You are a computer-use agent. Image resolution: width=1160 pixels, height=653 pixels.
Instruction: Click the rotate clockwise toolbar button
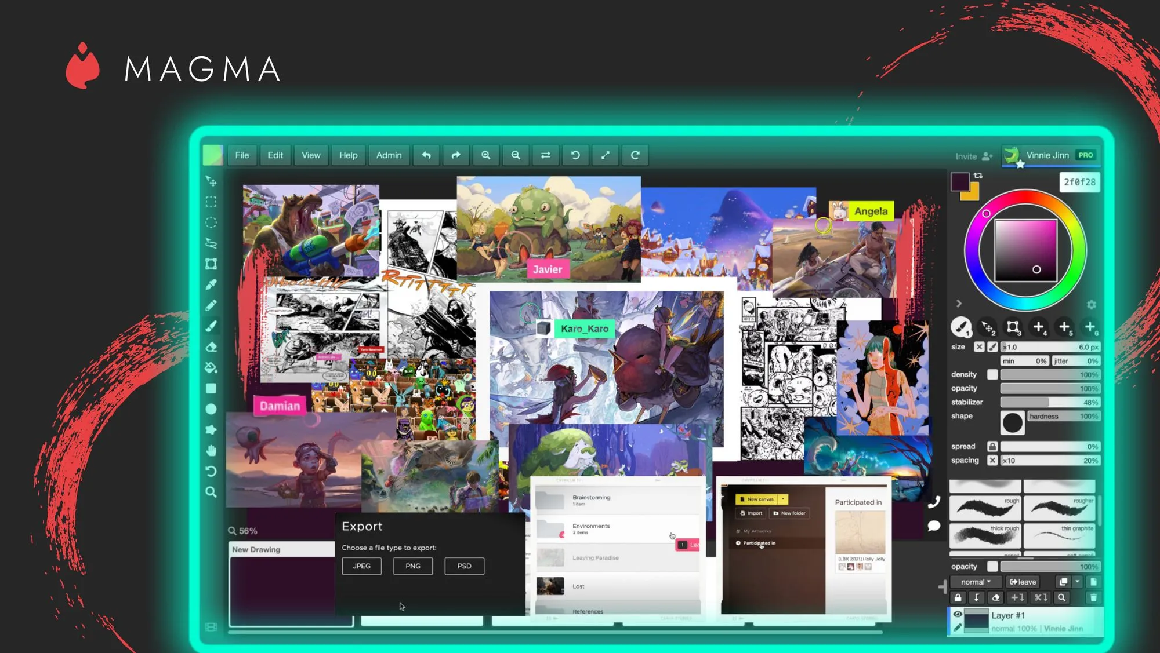[635, 155]
